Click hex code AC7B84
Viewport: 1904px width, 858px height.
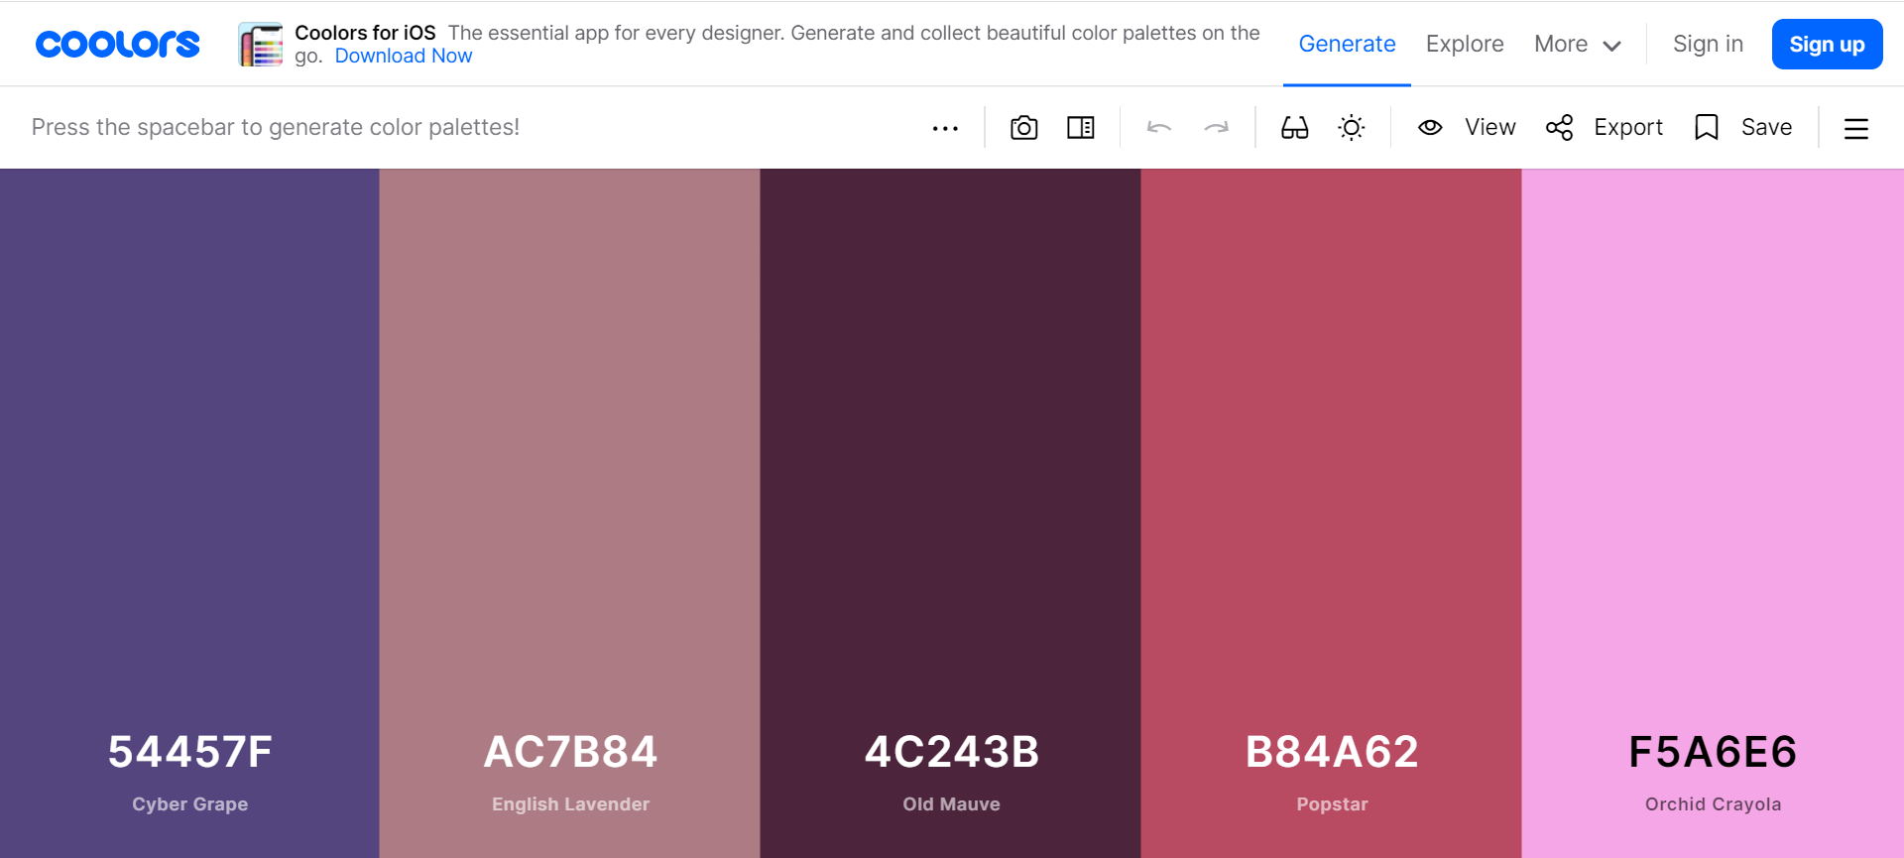pyautogui.click(x=571, y=752)
